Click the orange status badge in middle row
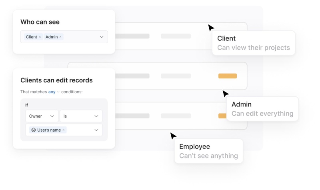320x190 pixels. coord(228,76)
